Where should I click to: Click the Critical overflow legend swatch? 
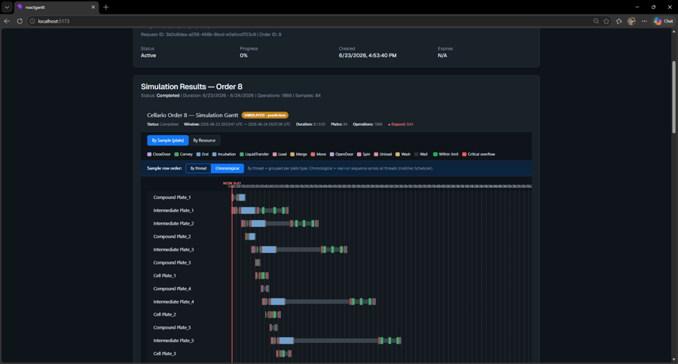(x=464, y=154)
